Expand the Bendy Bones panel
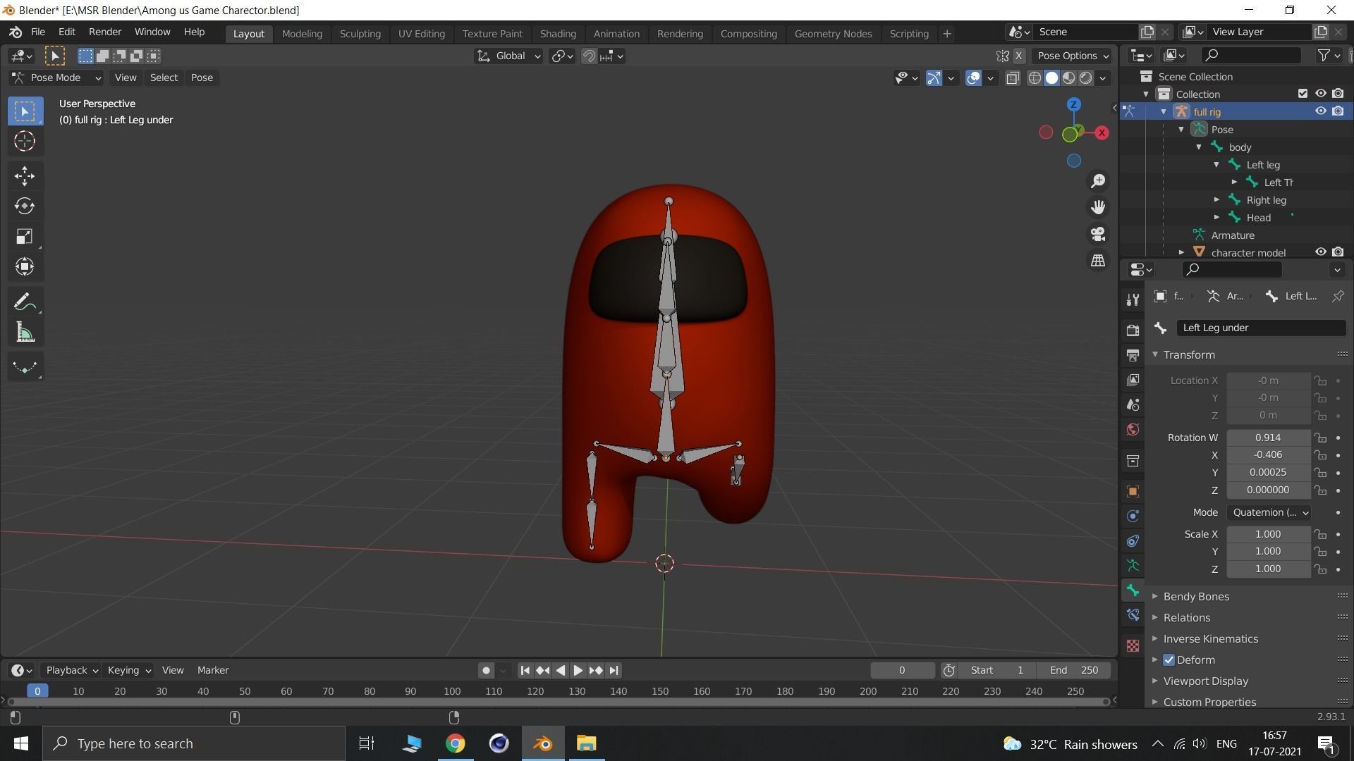 point(1195,597)
